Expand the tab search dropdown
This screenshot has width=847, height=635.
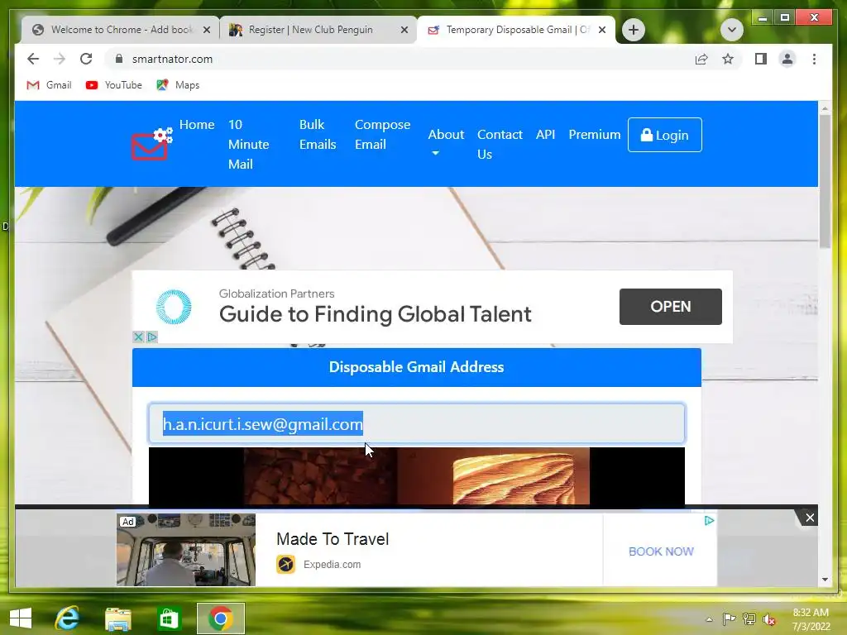pos(732,30)
